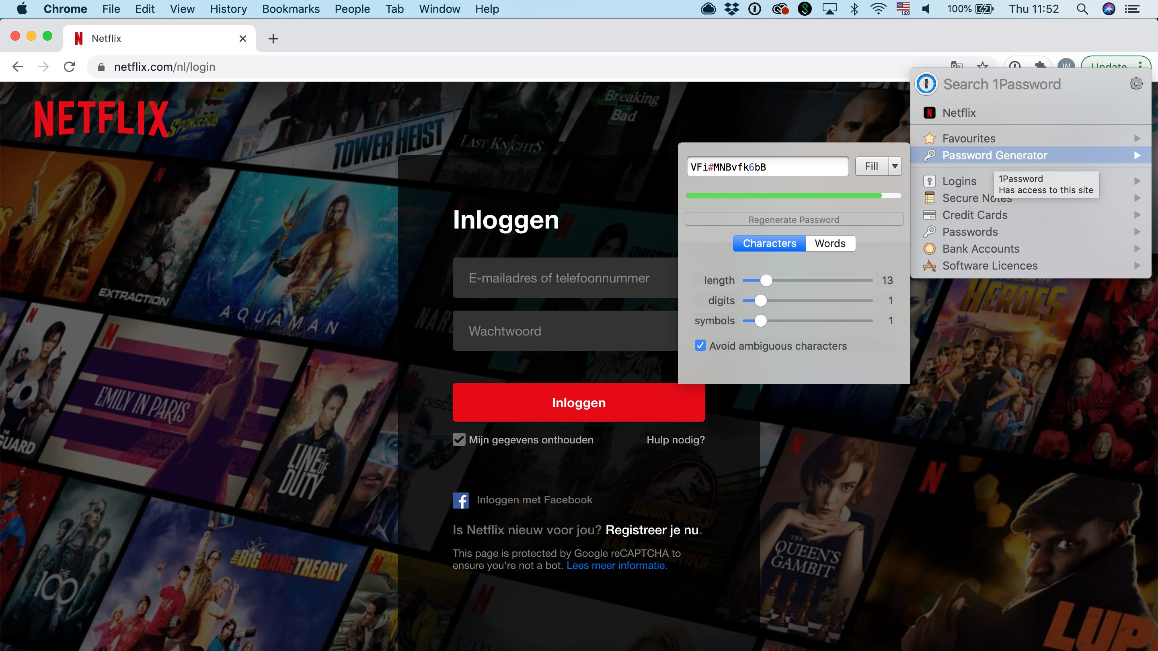Open the Chrome application menu

(x=65, y=9)
